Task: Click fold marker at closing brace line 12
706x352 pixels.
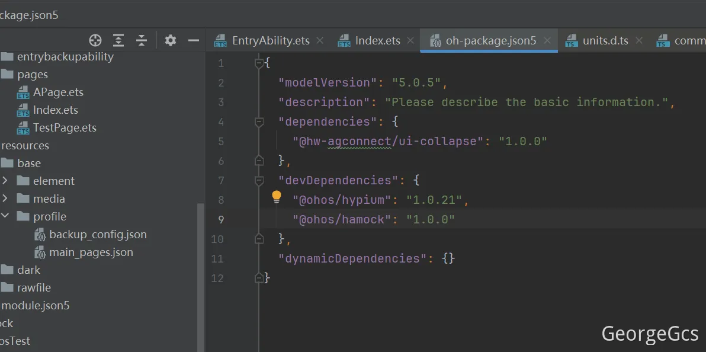Action: 259,278
